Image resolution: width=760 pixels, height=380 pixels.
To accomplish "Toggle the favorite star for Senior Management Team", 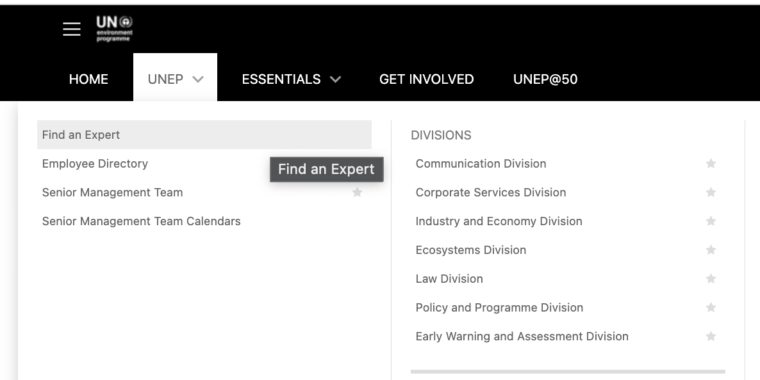I will tap(357, 192).
